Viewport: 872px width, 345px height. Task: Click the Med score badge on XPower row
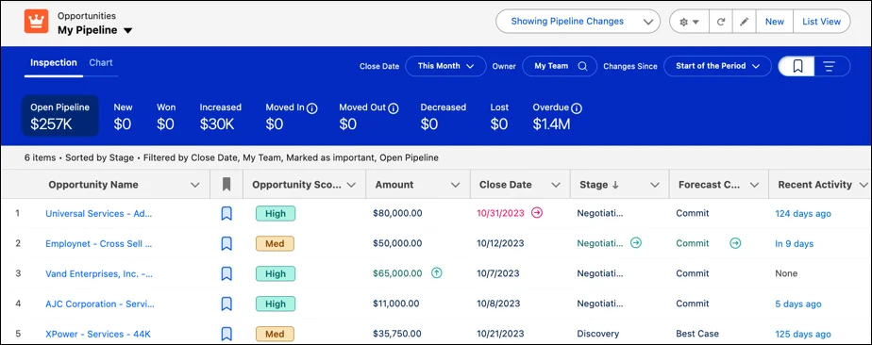coord(275,334)
